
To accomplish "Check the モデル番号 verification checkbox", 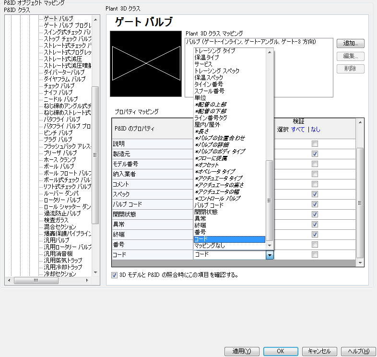I will coord(315,164).
